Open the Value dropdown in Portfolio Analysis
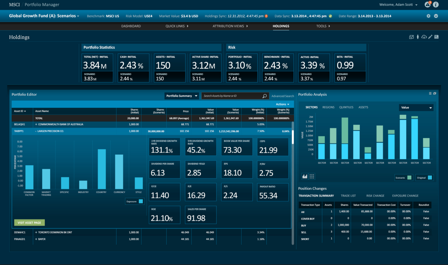The height and width of the screenshot is (265, 448). pos(416,107)
